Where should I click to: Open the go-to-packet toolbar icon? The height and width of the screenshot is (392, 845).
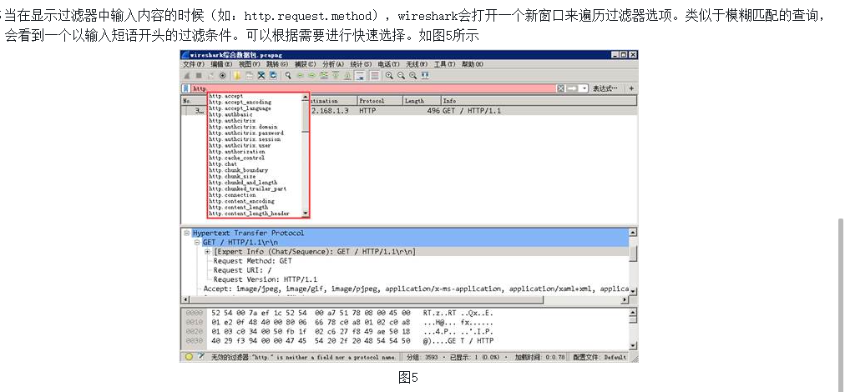click(x=324, y=75)
